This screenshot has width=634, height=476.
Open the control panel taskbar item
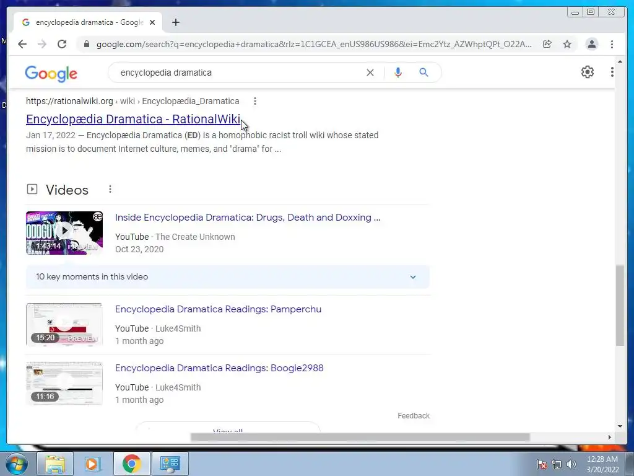click(170, 464)
